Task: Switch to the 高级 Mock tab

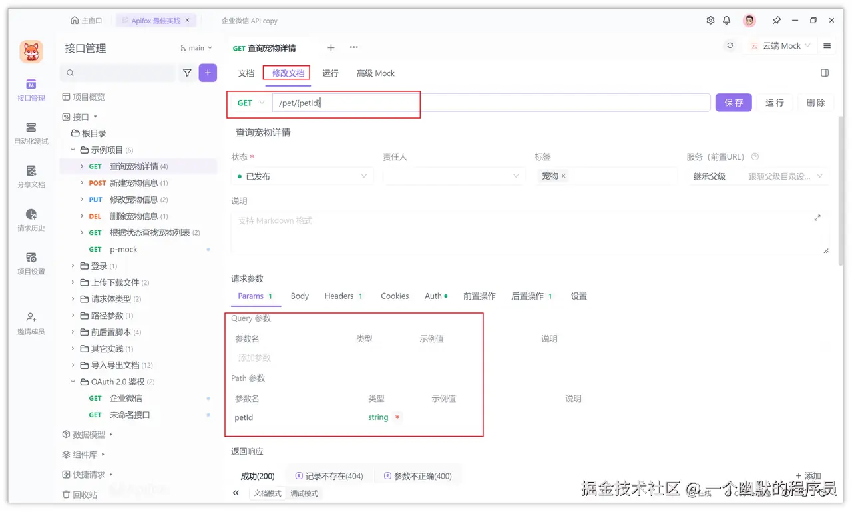Action: [x=375, y=73]
